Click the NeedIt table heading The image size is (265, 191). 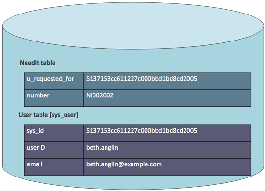(x=38, y=63)
